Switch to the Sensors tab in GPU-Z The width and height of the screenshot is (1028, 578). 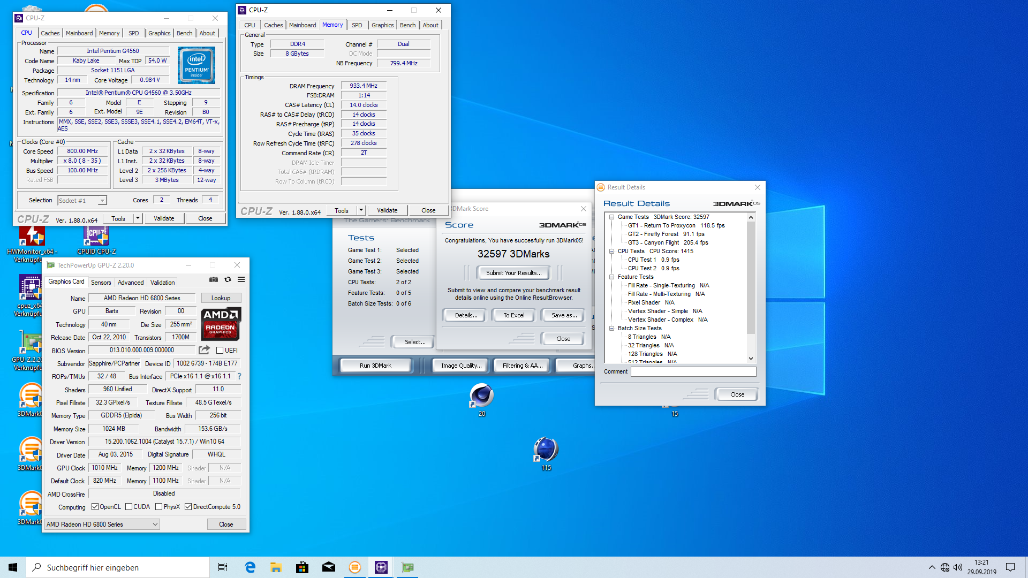pyautogui.click(x=101, y=283)
